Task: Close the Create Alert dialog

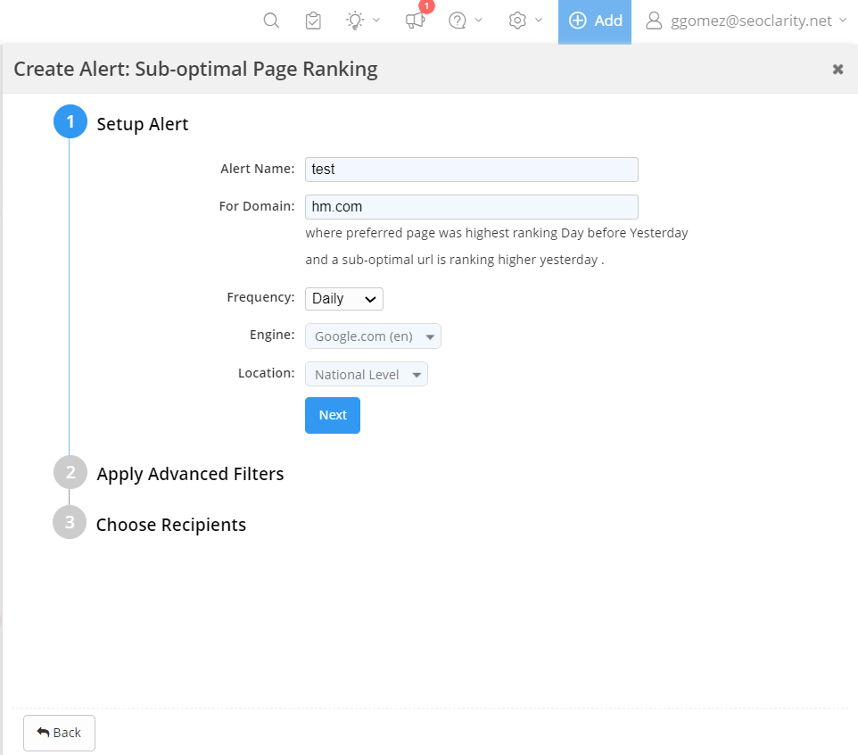Action: (x=837, y=70)
